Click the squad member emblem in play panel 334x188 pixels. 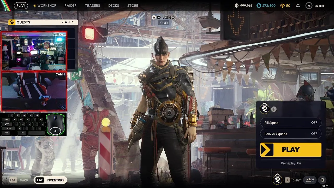pyautogui.click(x=265, y=108)
